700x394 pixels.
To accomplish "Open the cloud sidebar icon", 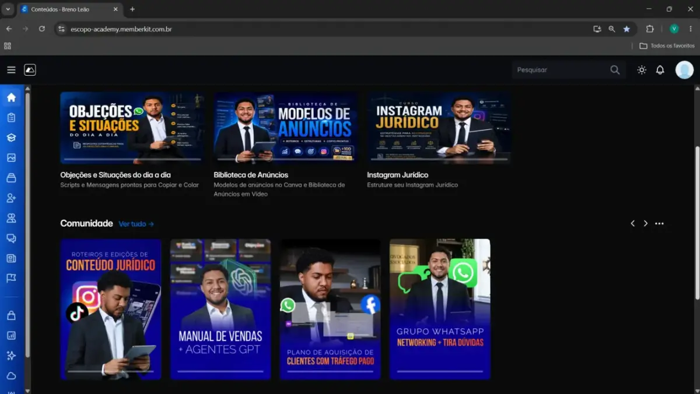I will 11,376.
